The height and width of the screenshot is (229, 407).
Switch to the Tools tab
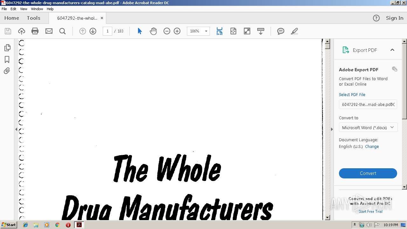pos(33,18)
